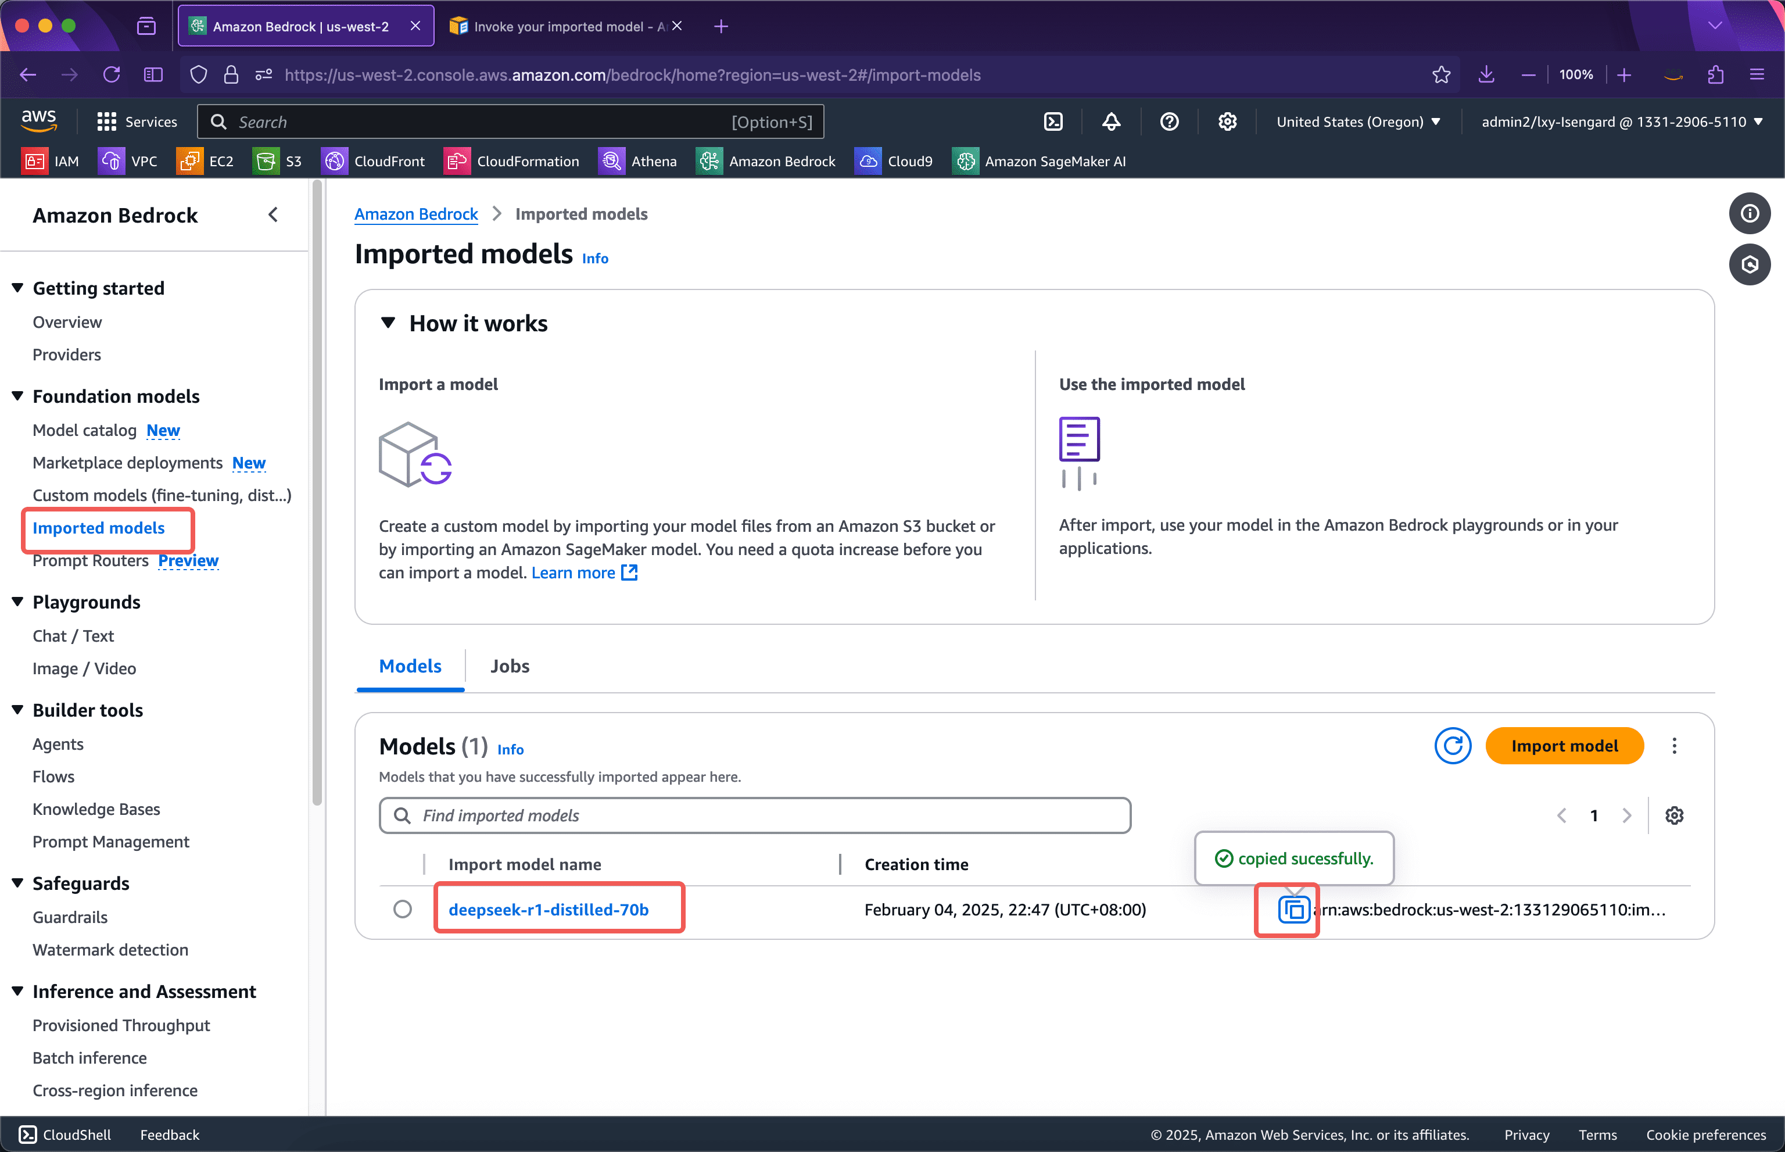Open the Learn more link

574,573
